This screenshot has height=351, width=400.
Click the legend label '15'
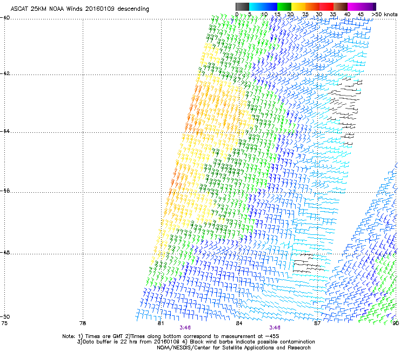pyautogui.click(x=277, y=15)
